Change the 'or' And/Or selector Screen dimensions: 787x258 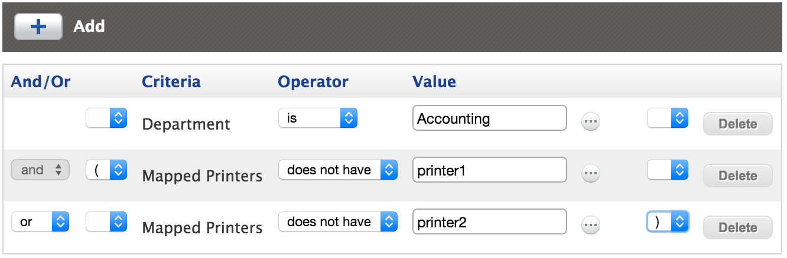click(x=40, y=222)
